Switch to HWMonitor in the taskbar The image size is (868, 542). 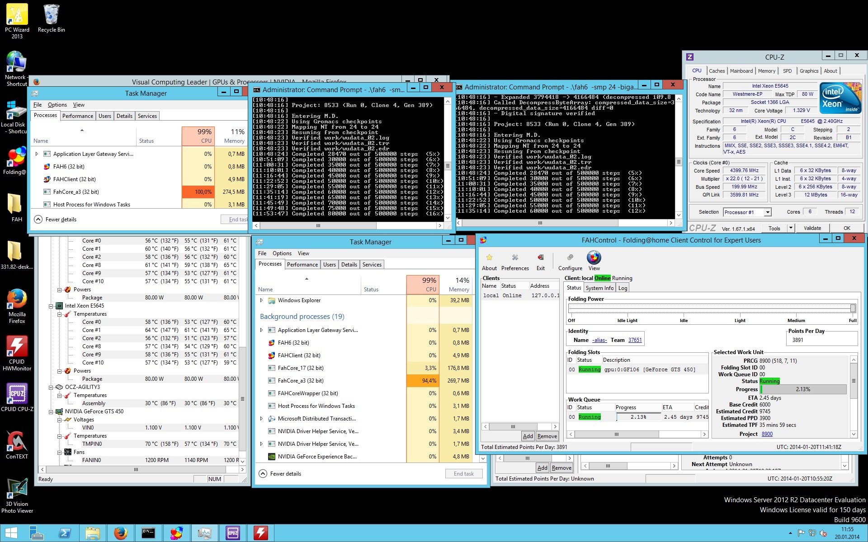[x=261, y=533]
